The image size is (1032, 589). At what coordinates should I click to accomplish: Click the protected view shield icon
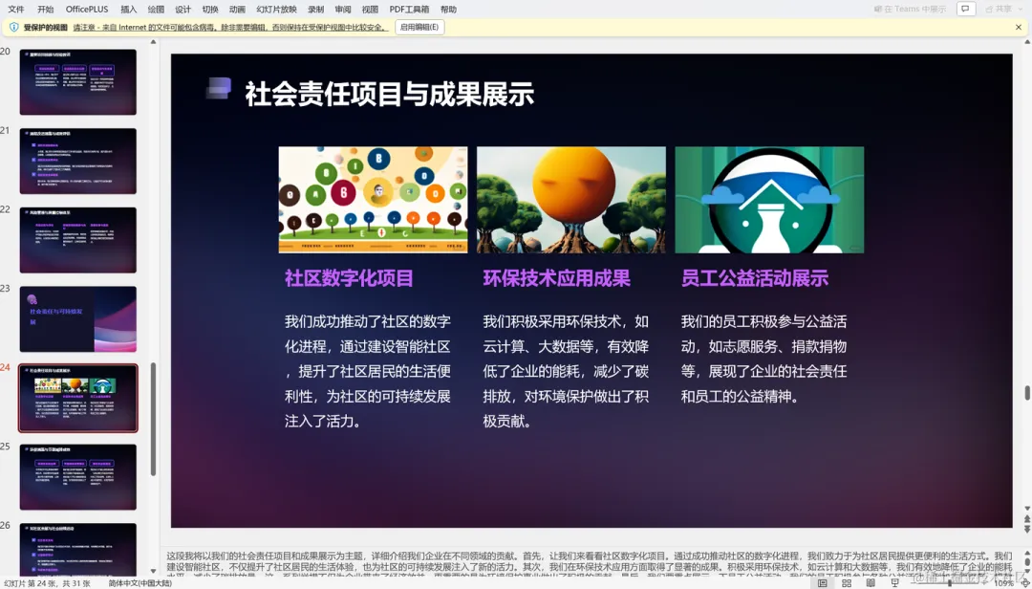pos(13,27)
